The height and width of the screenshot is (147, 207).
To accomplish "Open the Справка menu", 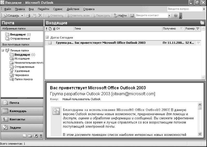I will click(x=89, y=9).
